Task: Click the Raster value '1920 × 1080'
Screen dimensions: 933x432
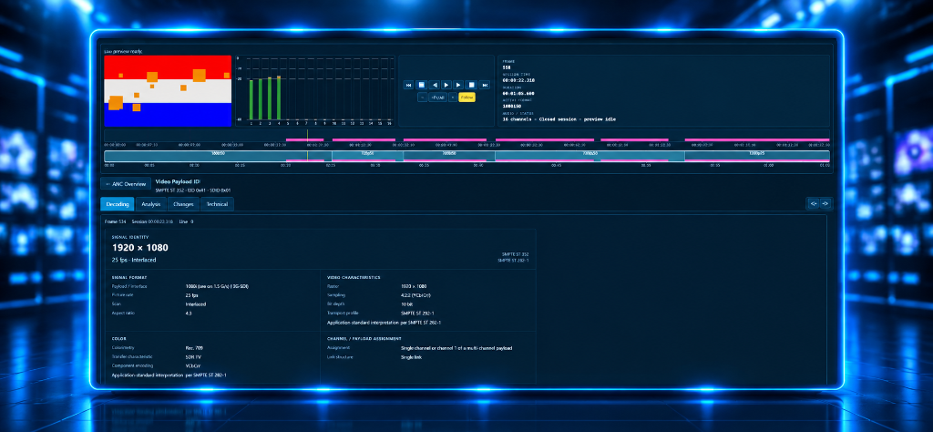Action: point(414,286)
